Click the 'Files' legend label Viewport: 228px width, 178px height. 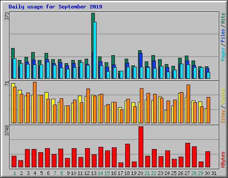coord(223,35)
